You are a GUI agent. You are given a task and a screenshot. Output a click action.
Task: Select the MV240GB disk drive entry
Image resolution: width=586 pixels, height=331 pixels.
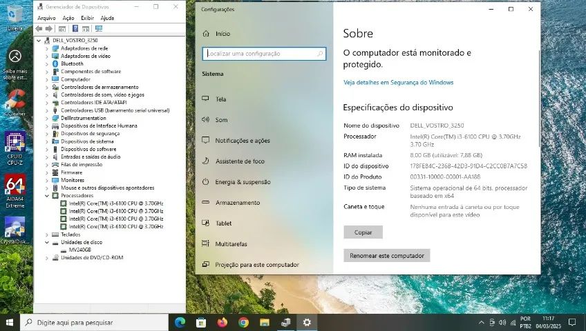click(79, 250)
